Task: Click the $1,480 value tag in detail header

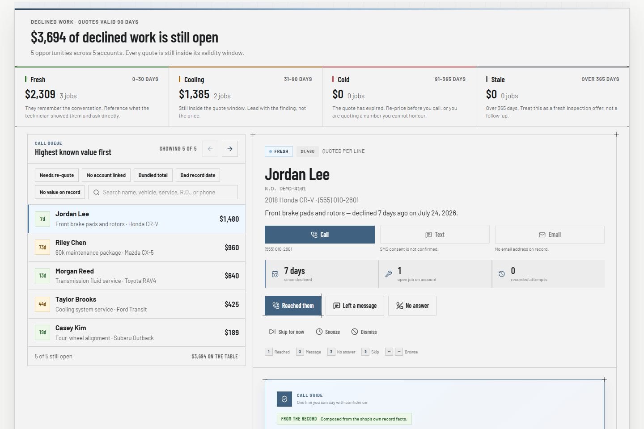Action: (x=307, y=151)
